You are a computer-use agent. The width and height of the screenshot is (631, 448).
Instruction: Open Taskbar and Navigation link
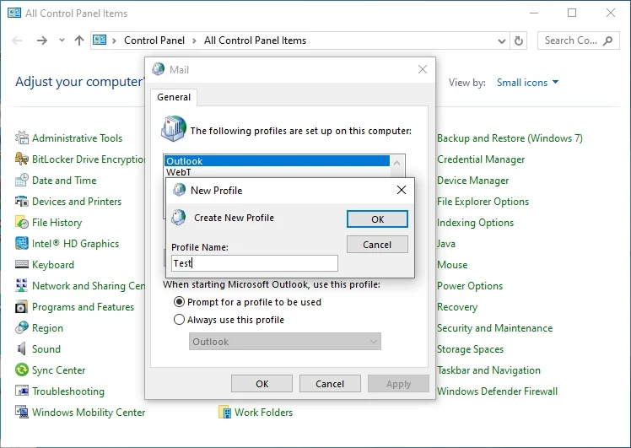tap(489, 370)
